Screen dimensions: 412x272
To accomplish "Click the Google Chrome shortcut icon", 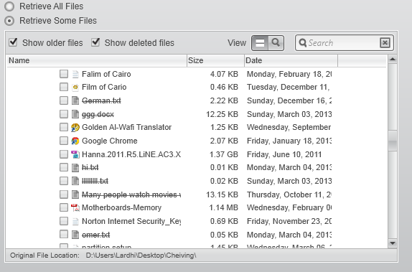I will 75,141.
